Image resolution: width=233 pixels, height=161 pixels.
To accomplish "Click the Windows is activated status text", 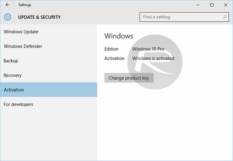I will point(153,58).
